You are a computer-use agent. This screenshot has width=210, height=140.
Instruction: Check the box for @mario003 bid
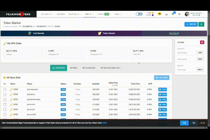[x=5, y=115]
